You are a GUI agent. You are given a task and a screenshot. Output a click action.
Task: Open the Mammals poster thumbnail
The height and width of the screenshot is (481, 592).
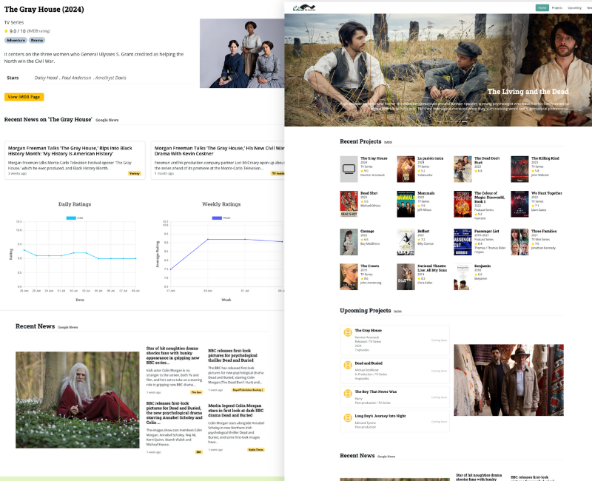coord(406,204)
